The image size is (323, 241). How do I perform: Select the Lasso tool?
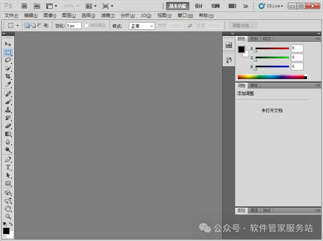[8, 60]
